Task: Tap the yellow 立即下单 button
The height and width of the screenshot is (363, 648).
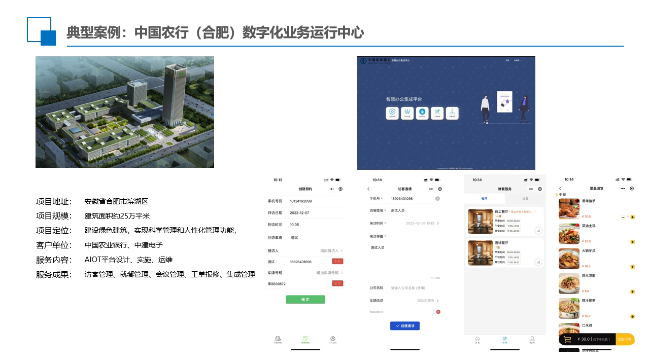Action: [x=625, y=339]
